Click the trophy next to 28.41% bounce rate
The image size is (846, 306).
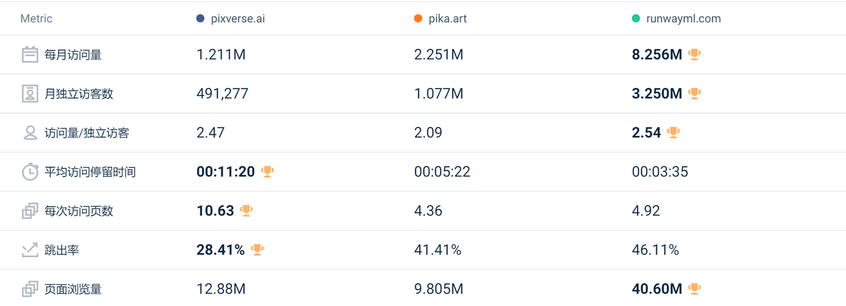coord(257,250)
